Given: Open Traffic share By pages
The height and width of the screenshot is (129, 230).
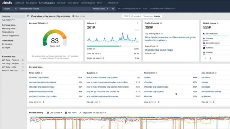Looking at the screenshot, I should click(6, 48).
